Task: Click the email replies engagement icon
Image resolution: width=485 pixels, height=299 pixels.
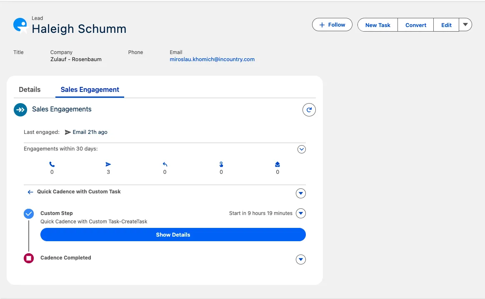Action: [165, 165]
